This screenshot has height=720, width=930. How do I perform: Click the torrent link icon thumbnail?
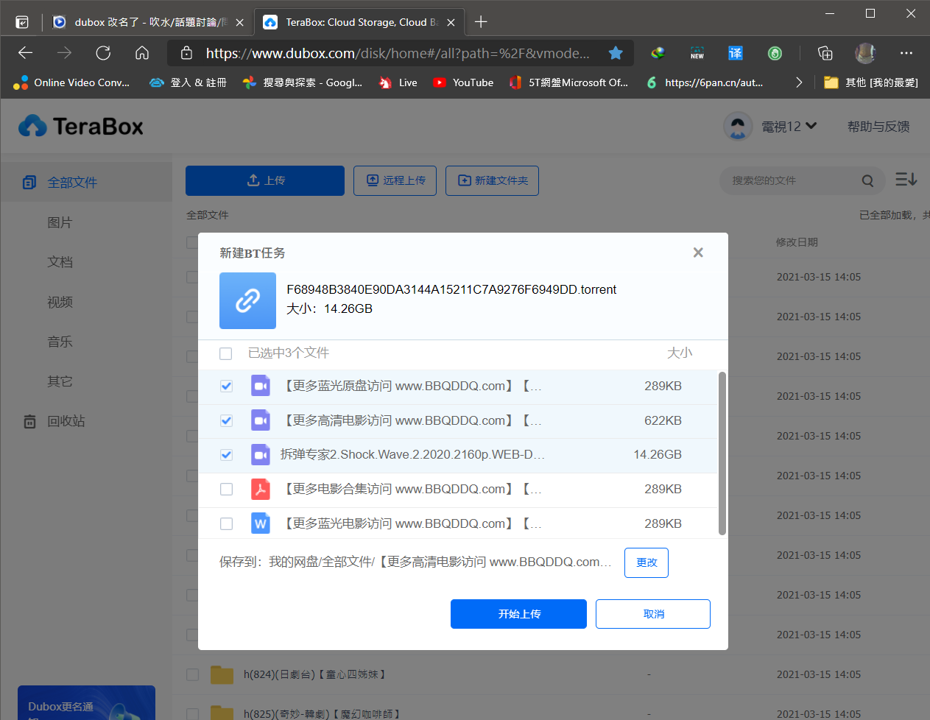click(247, 300)
